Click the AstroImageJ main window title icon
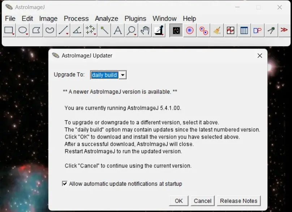292x212 pixels. point(9,7)
